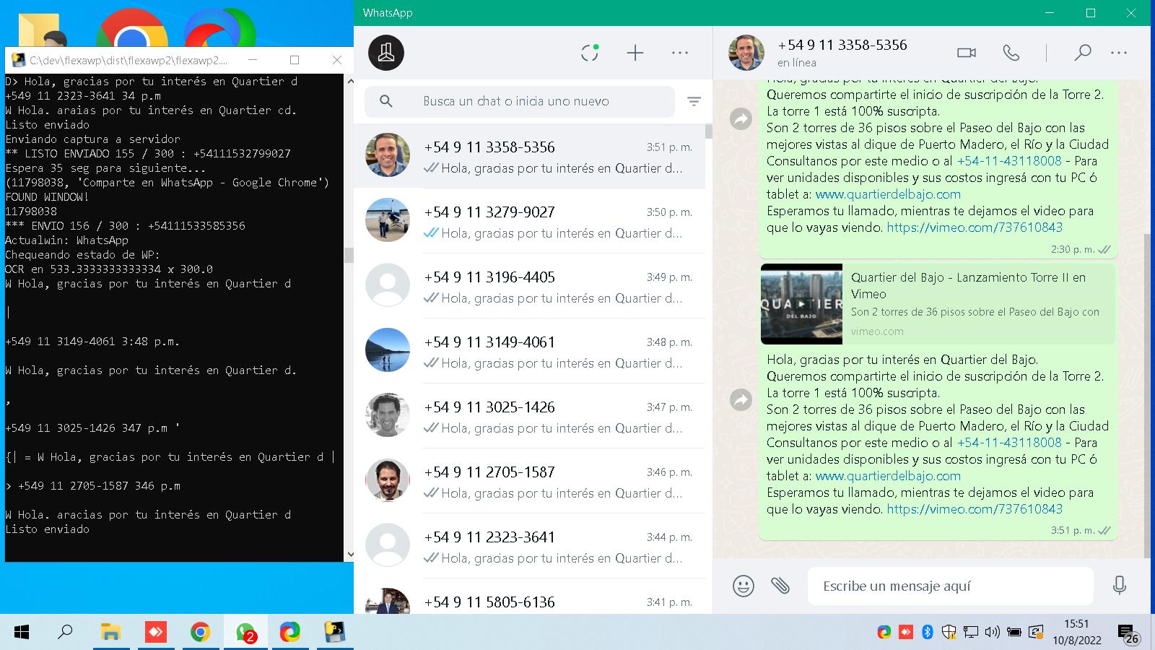Record a voice message with microphone
Viewport: 1155px width, 650px height.
(1120, 585)
